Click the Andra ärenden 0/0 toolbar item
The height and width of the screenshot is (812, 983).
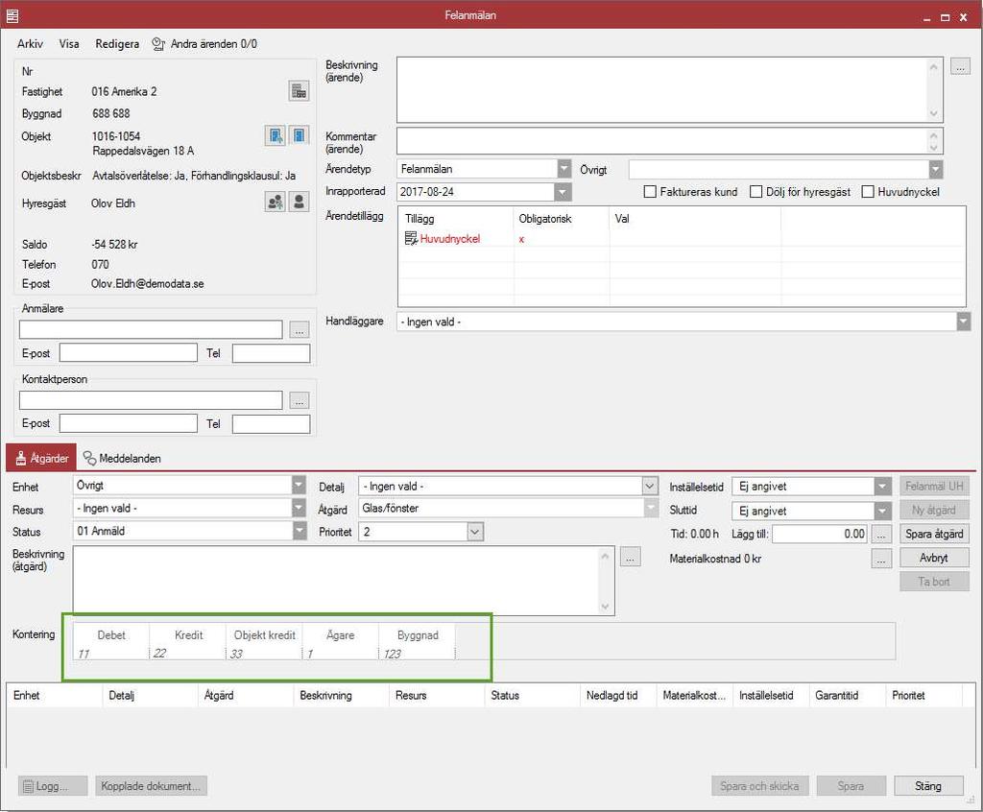point(205,44)
